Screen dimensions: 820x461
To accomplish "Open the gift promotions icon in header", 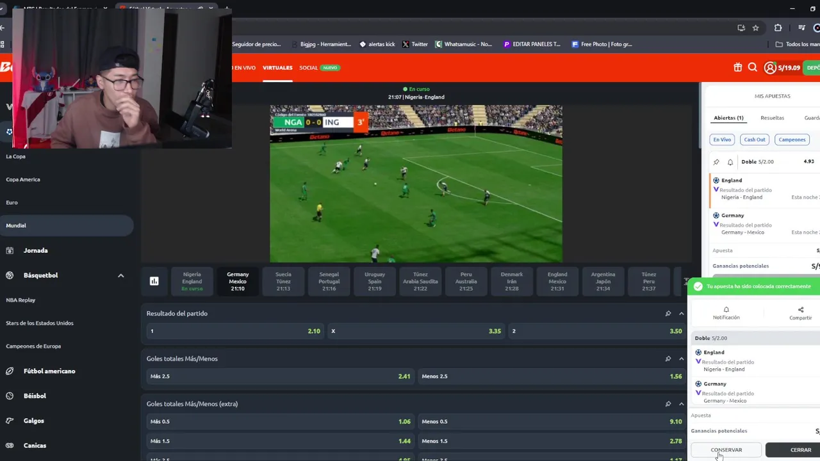I will point(738,67).
